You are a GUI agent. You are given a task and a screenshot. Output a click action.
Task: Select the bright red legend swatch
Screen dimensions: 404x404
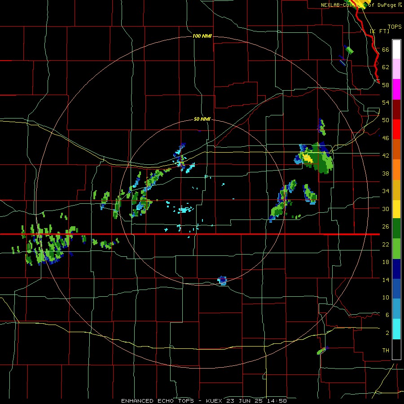[x=396, y=129]
